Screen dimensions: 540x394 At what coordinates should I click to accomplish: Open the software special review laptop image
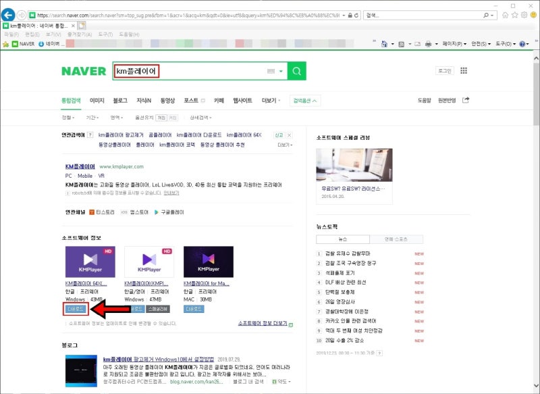(x=354, y=165)
